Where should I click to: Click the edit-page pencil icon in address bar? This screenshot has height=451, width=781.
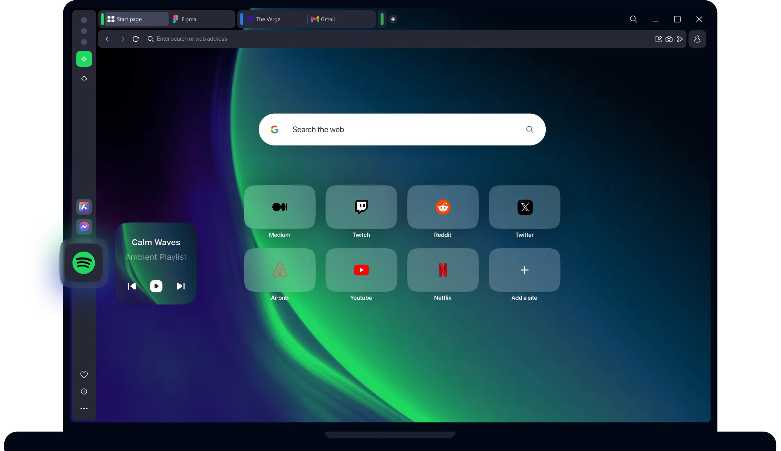(659, 39)
